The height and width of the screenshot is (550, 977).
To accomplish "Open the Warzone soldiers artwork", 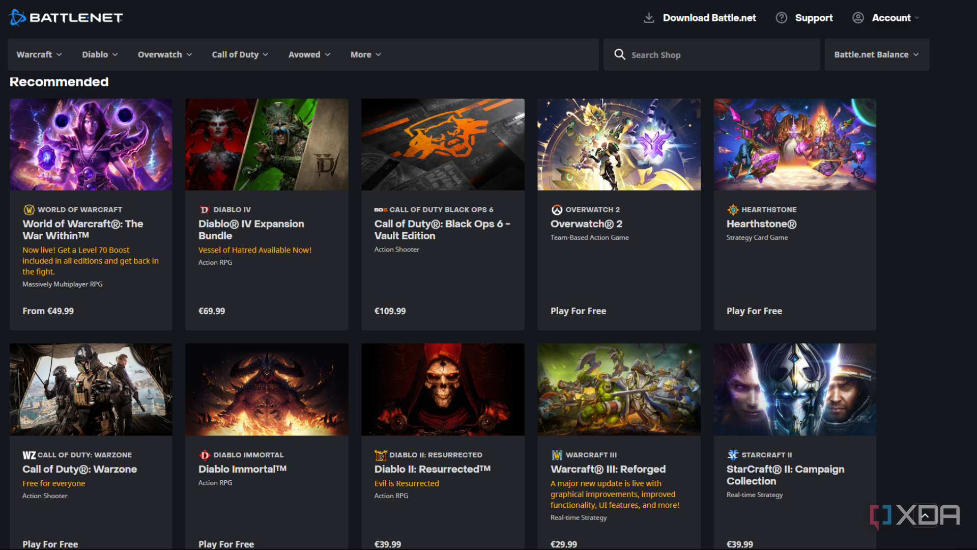I will pos(91,390).
